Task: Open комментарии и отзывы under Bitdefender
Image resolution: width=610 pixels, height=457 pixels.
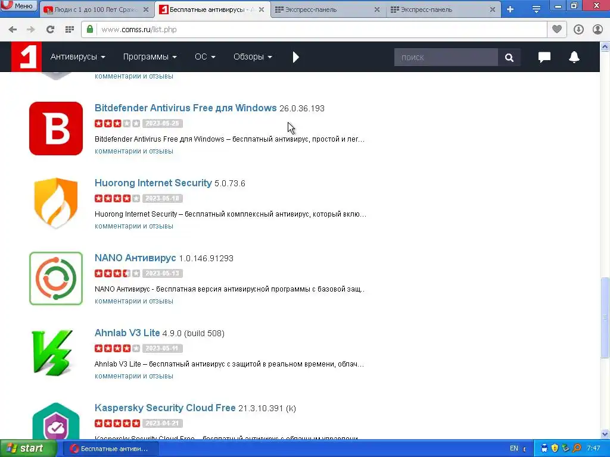Action: click(x=134, y=151)
